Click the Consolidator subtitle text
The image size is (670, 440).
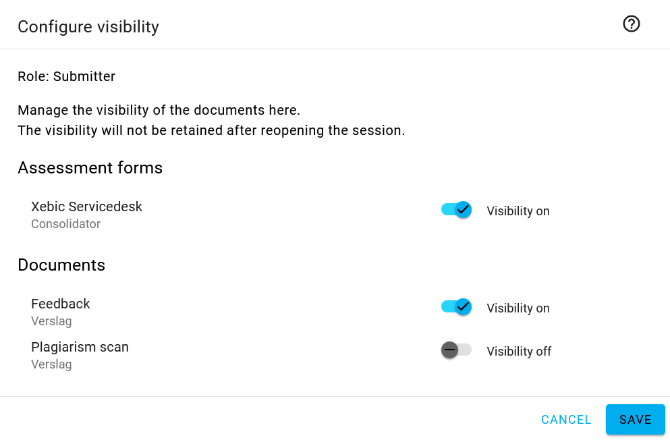66,224
